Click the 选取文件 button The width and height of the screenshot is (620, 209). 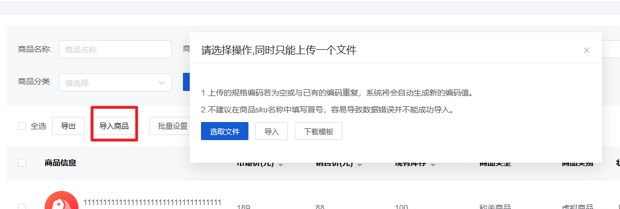(x=225, y=132)
